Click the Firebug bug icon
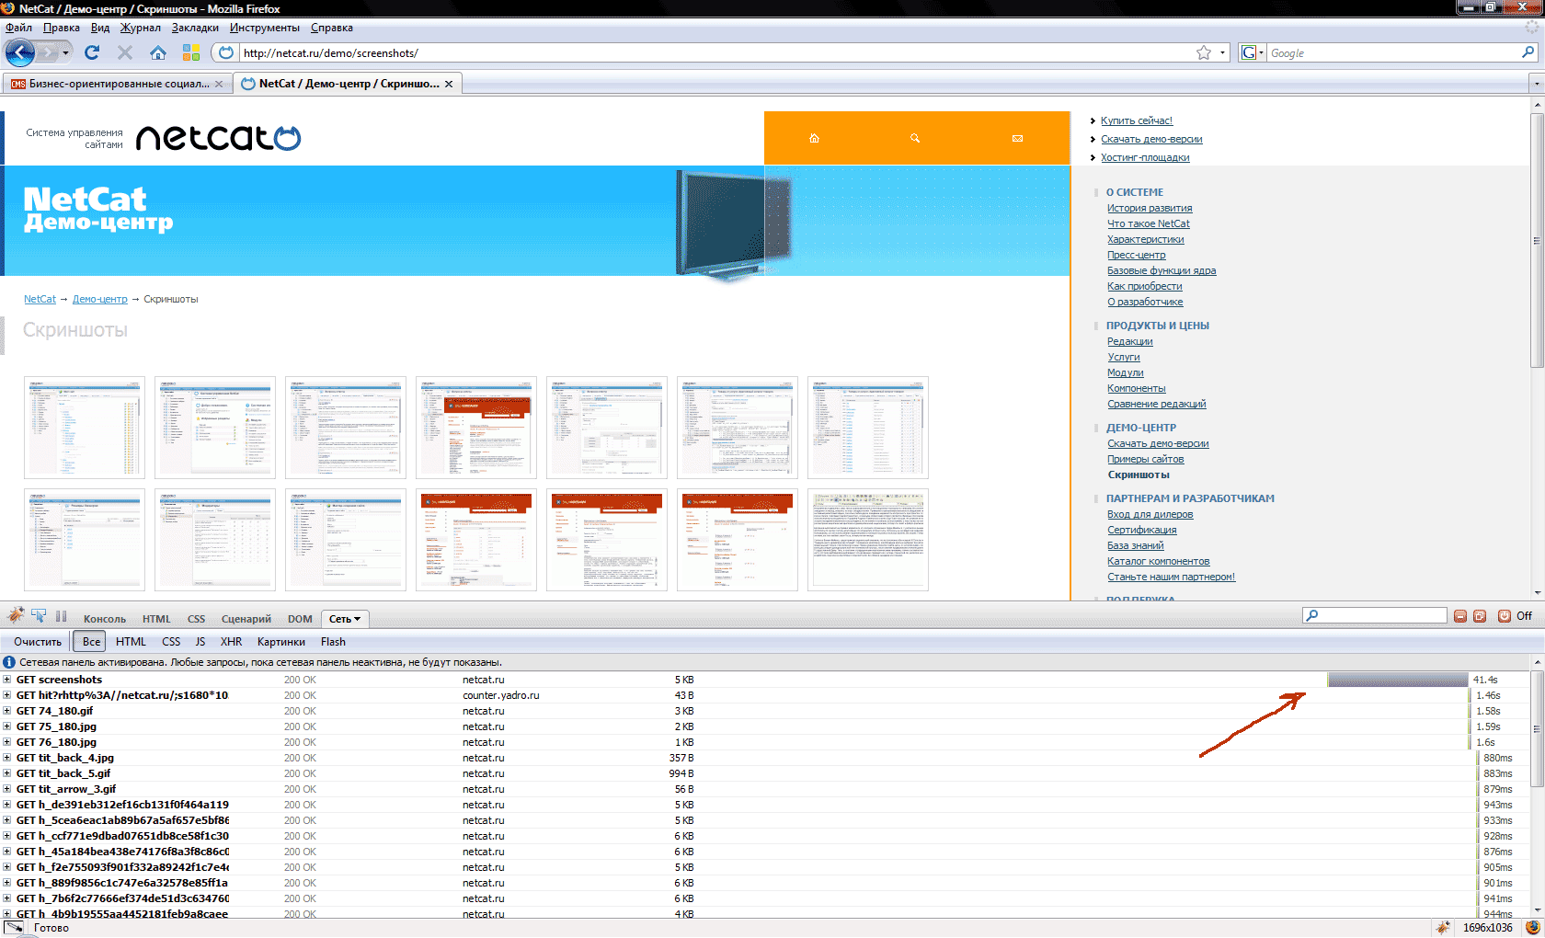Viewport: 1545px width, 938px height. [x=16, y=615]
